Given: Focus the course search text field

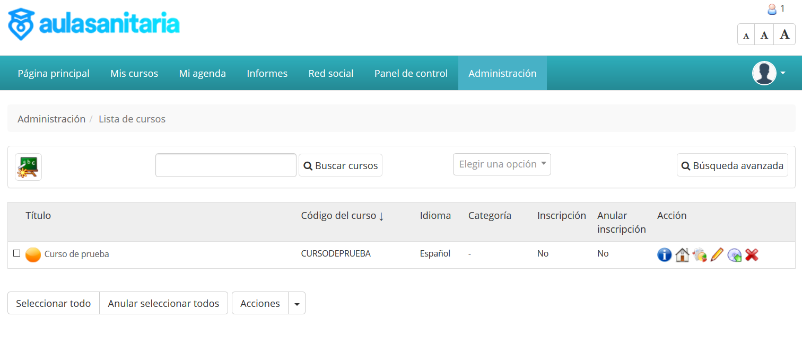Looking at the screenshot, I should pyautogui.click(x=226, y=165).
